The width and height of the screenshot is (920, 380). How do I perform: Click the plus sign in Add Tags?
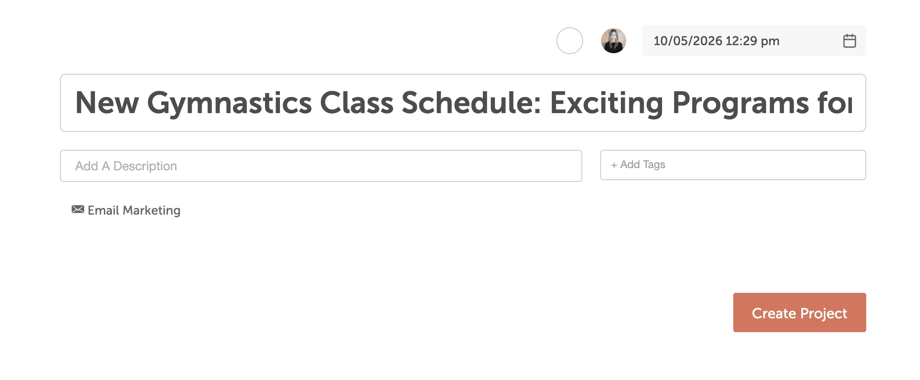[614, 165]
